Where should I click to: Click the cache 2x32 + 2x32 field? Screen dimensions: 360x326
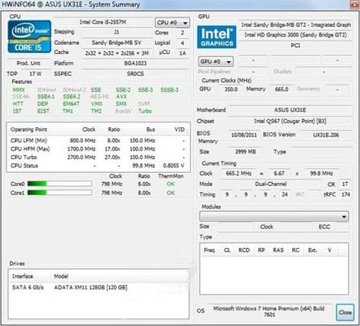[117, 53]
